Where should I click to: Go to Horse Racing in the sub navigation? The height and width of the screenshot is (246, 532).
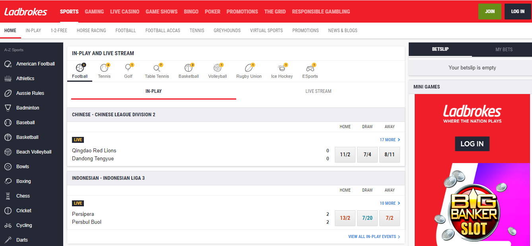coord(91,31)
